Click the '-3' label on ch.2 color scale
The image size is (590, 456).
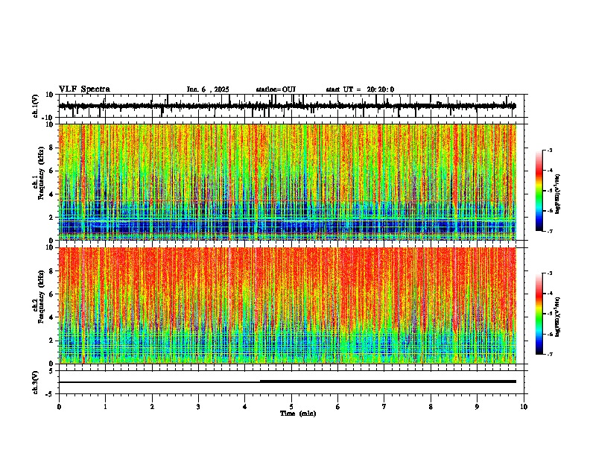coord(549,273)
